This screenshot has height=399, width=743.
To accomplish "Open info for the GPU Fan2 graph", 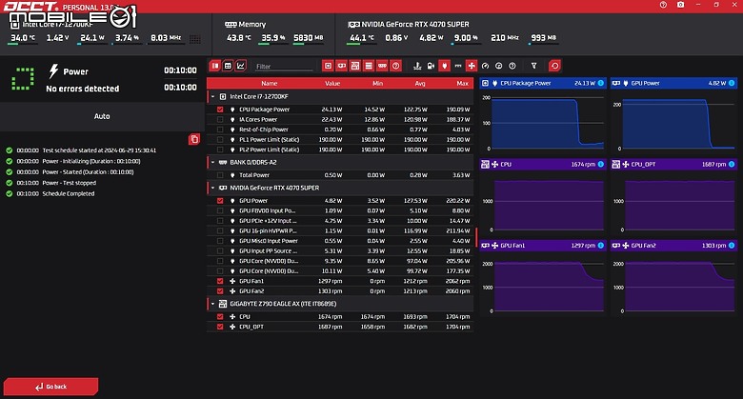I will 732,246.
